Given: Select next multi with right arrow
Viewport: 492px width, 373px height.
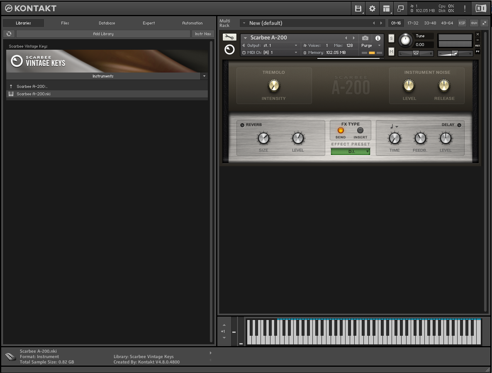Looking at the screenshot, I should [x=381, y=23].
